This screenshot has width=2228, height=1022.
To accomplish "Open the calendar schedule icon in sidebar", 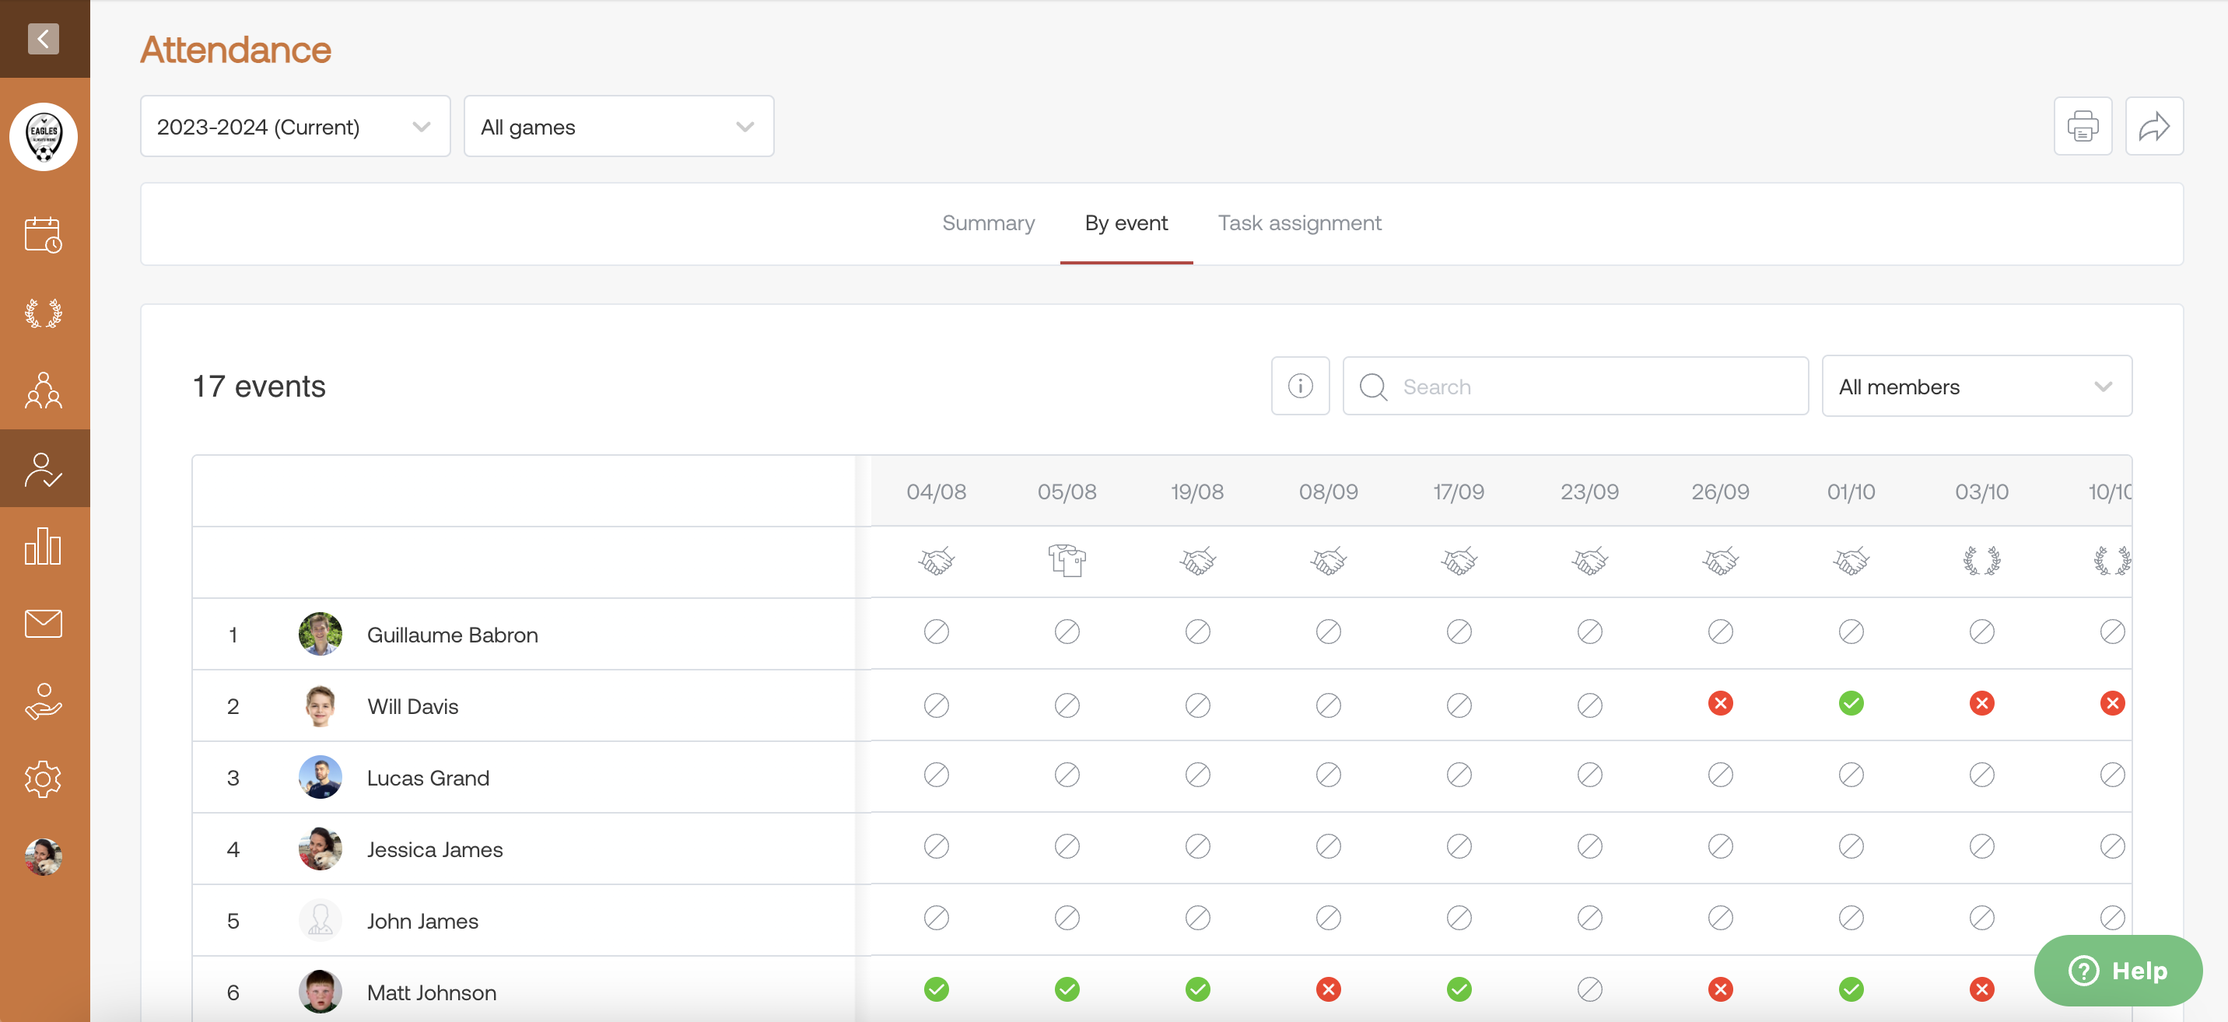I will coord(44,234).
